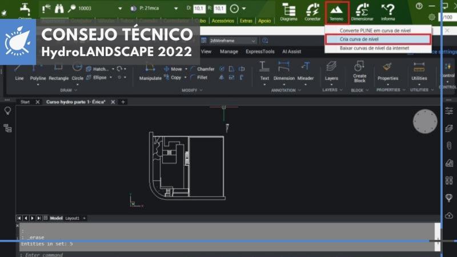Image resolution: width=457 pixels, height=257 pixels.
Task: Select the Rectangle tool
Action: (59, 73)
